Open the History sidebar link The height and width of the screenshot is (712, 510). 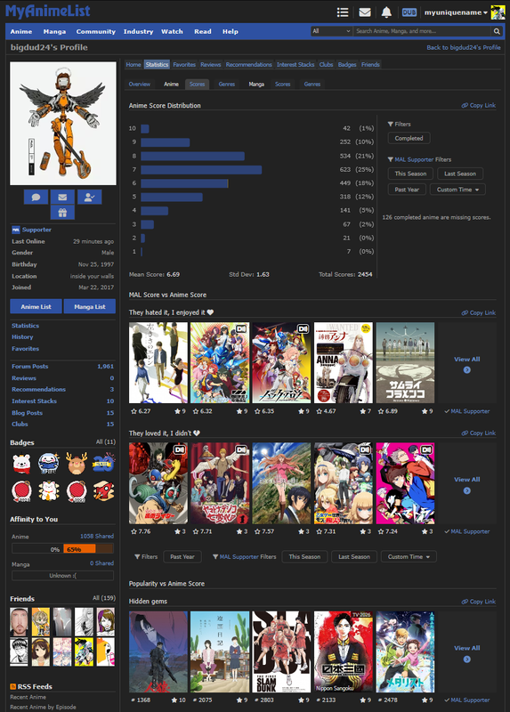click(x=22, y=337)
